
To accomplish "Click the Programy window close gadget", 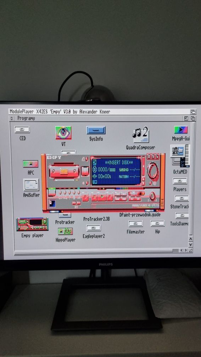I will pos(12,119).
